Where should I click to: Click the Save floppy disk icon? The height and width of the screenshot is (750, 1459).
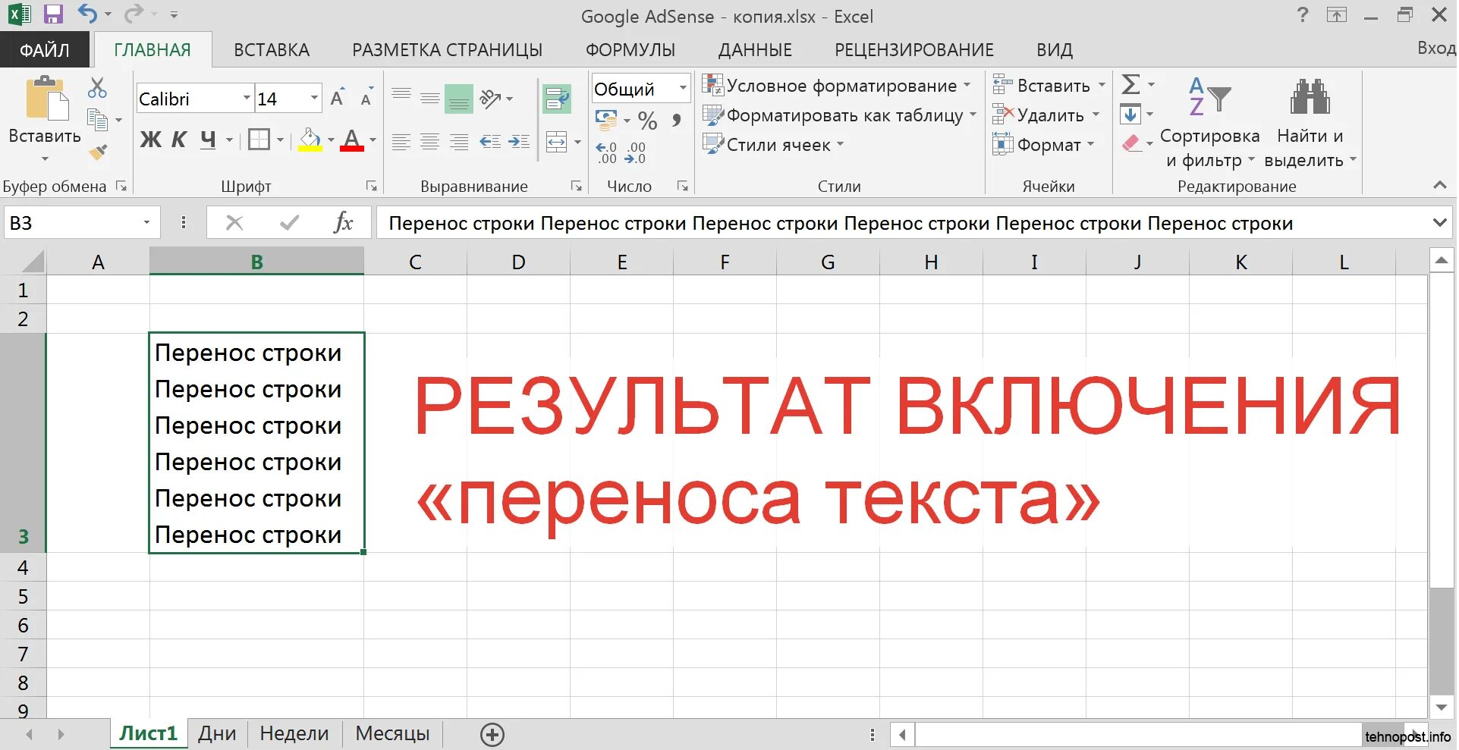(x=53, y=14)
